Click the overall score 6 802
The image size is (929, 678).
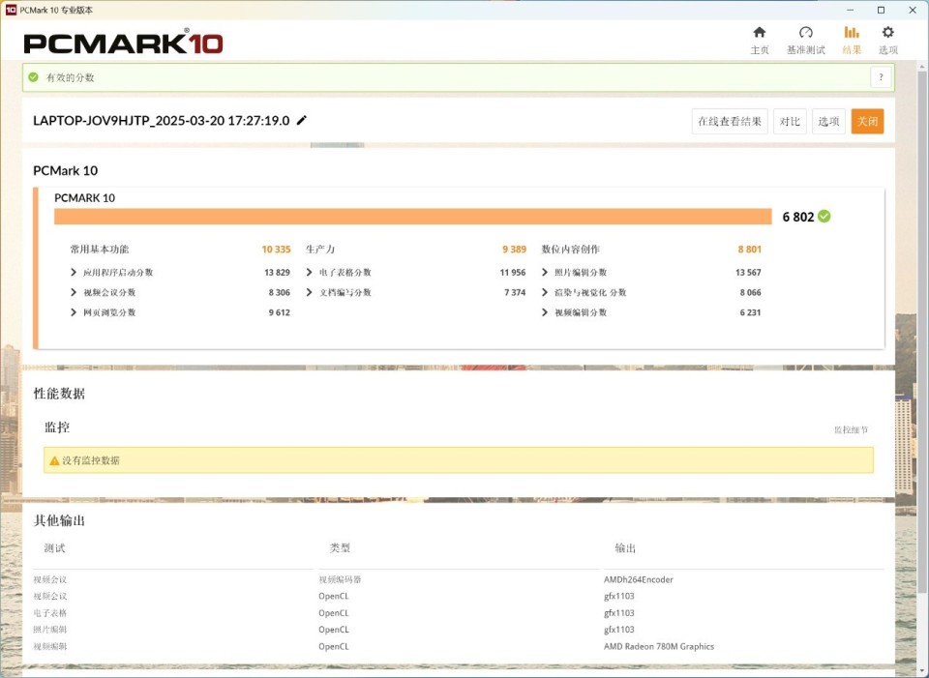point(798,217)
